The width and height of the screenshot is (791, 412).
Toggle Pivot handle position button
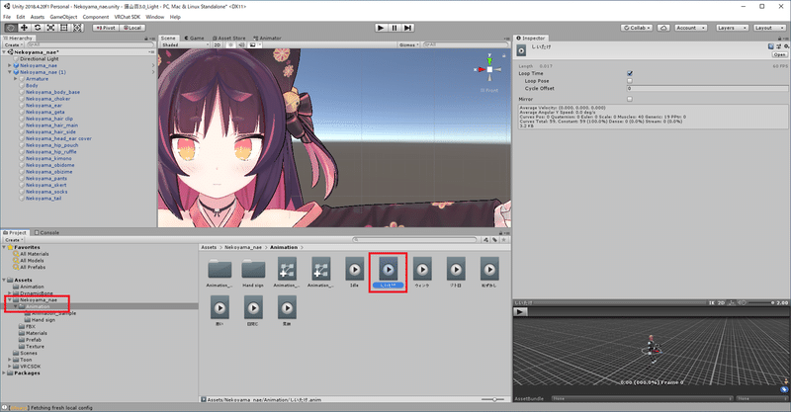106,28
